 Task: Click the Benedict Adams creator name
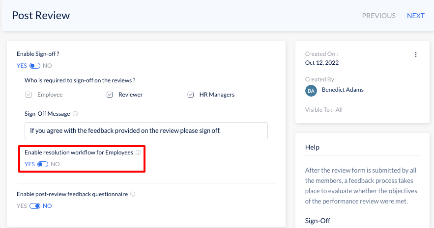click(343, 90)
